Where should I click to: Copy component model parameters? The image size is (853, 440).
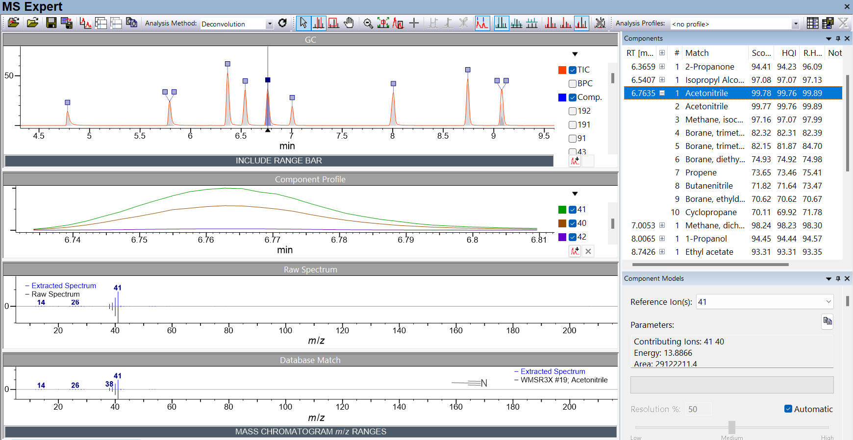(828, 321)
